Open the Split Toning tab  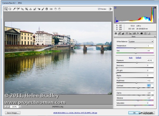pyautogui.click(x=130, y=33)
